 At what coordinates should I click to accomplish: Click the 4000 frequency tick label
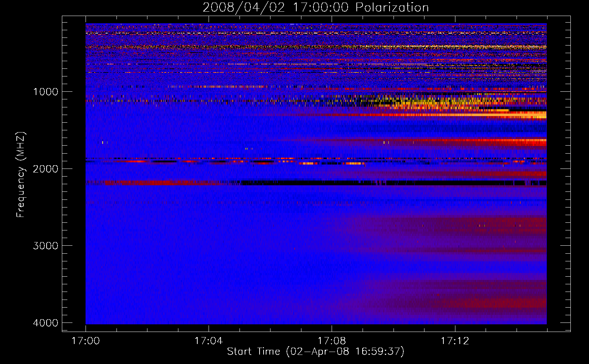point(46,323)
